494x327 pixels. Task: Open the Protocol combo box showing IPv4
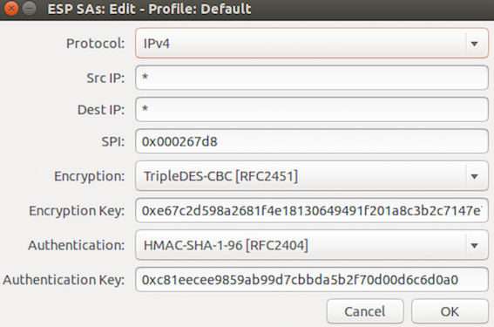click(312, 44)
